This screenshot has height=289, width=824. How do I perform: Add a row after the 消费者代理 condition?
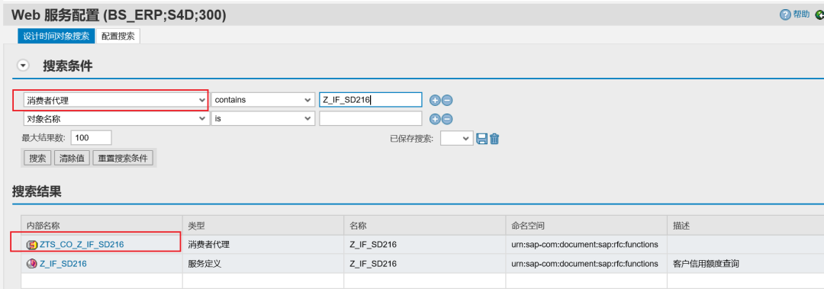pyautogui.click(x=435, y=100)
